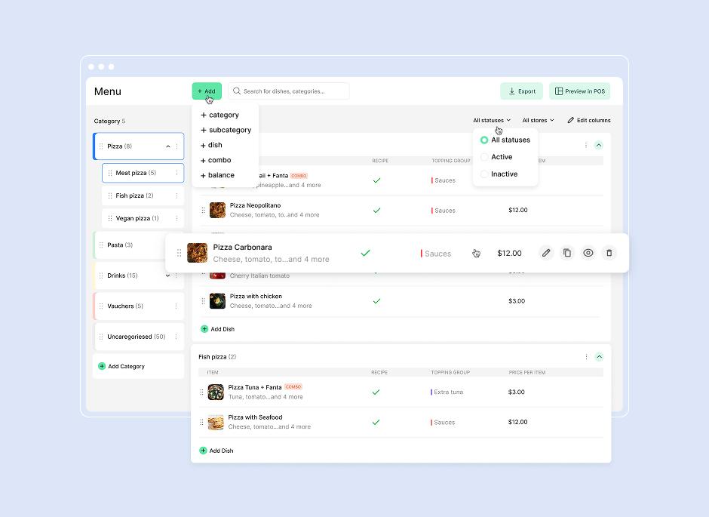Toggle visibility eye icon for Pizza Carbonara
709x517 pixels.
click(x=588, y=253)
